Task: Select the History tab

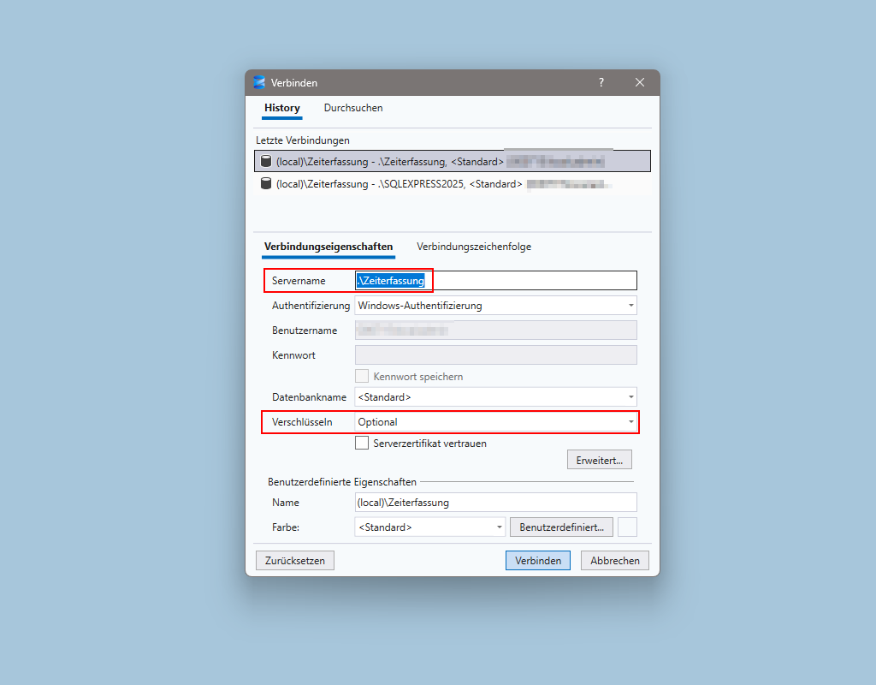Action: point(281,108)
